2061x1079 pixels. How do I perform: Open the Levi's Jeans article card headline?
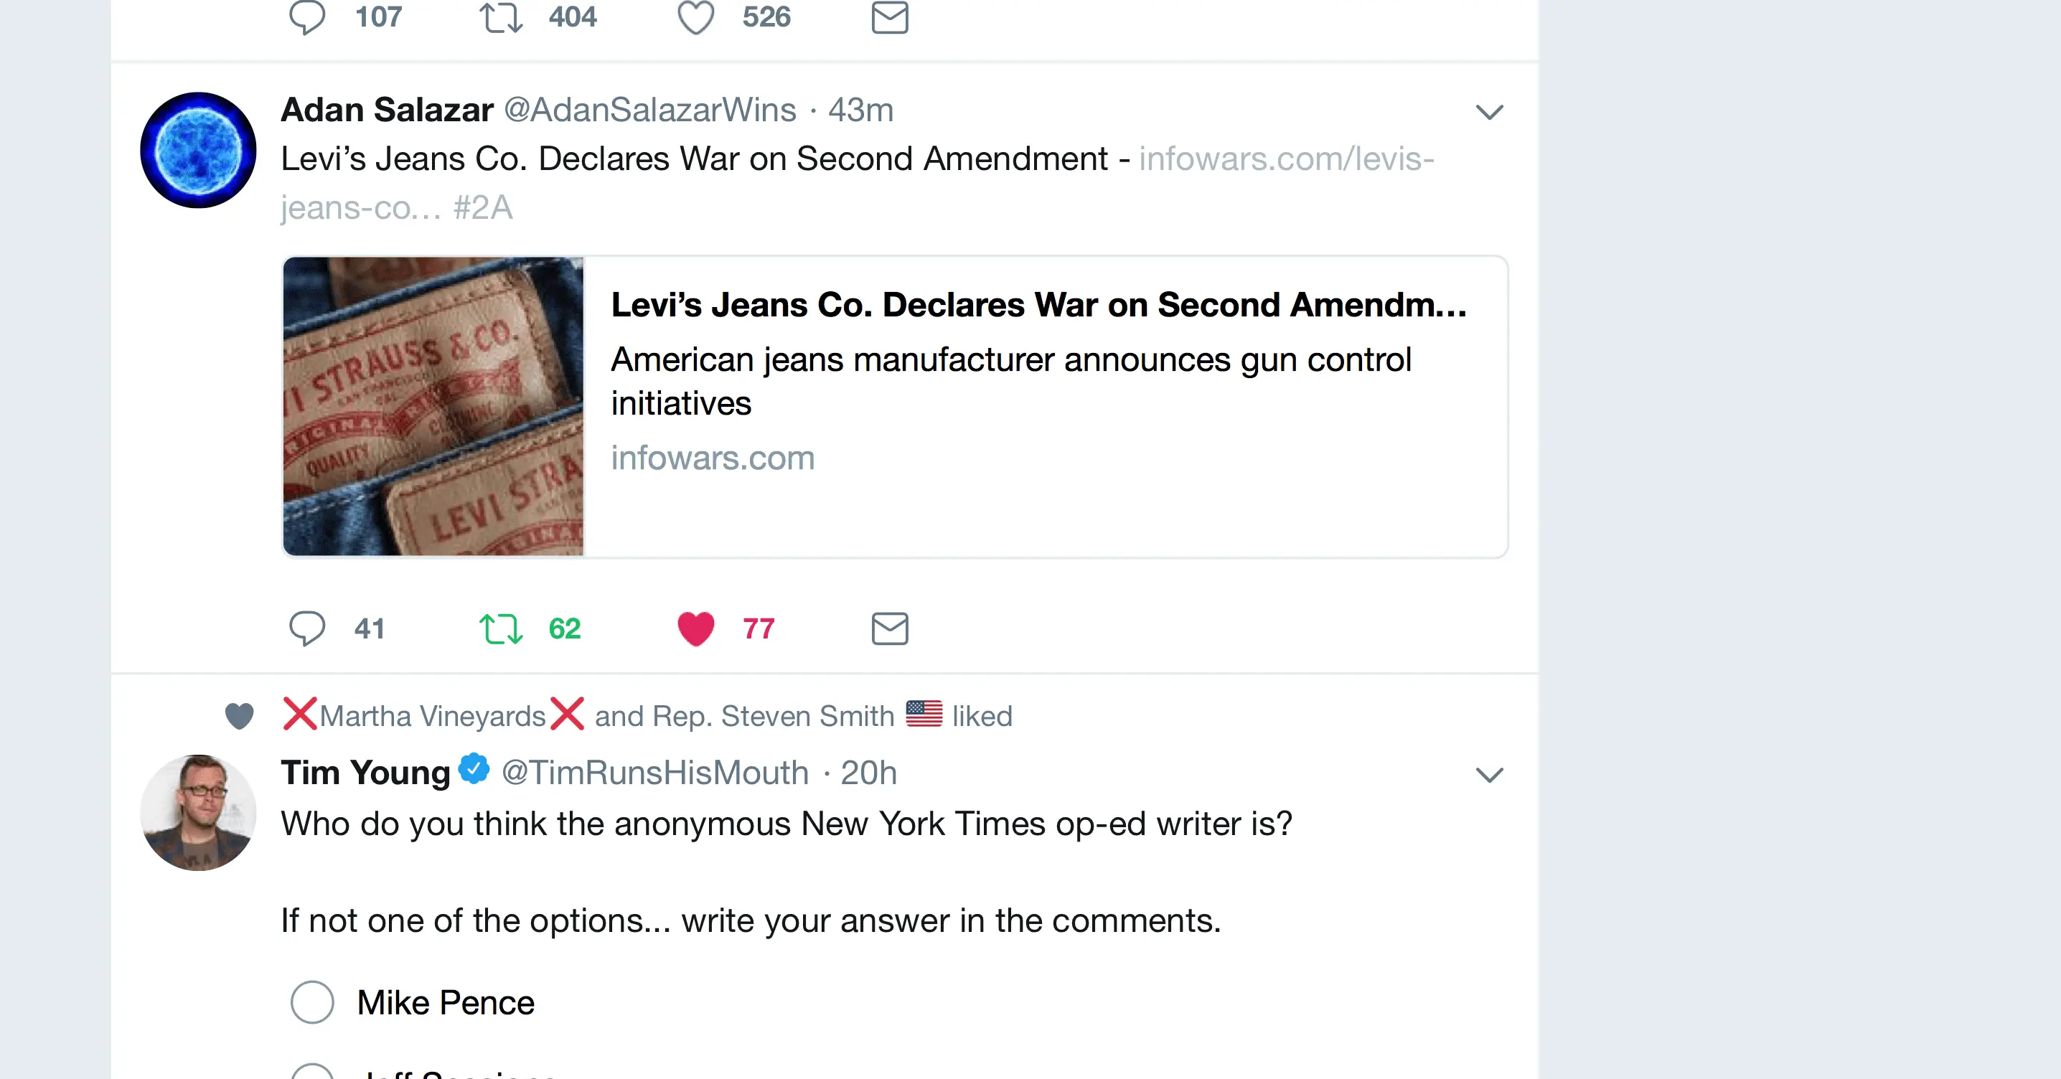pos(1038,305)
